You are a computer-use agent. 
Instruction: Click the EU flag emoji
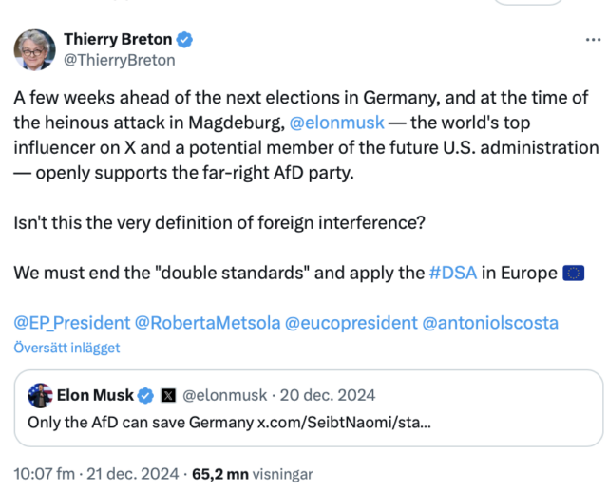pos(573,274)
